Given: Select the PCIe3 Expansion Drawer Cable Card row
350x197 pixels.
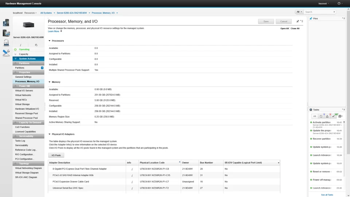Looking at the screenshot, I should click(x=164, y=182).
